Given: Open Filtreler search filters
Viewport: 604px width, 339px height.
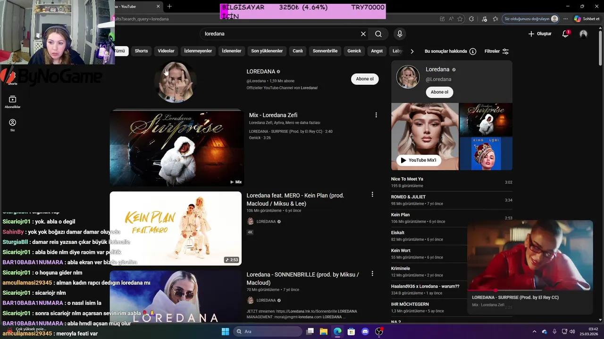Looking at the screenshot, I should click(496, 51).
